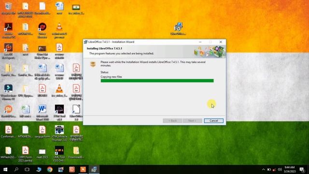Select the VLC file beside Driver Booster
Viewport: 309px width, 174px height.
click(59, 30)
